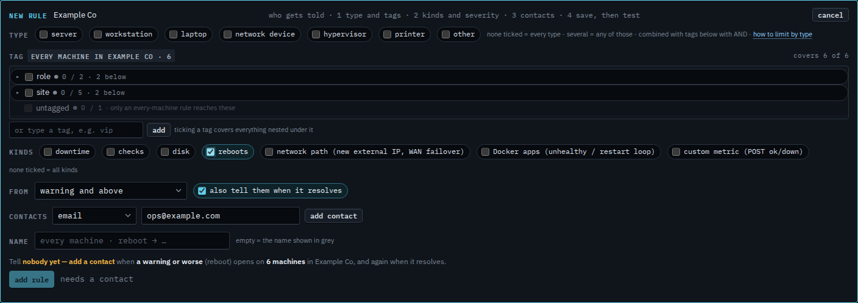This screenshot has height=303, width=858.
Task: Focus the 'or type a tag' input
Action: pos(76,130)
